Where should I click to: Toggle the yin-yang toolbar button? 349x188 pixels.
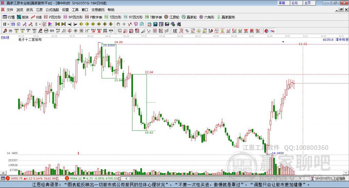click(267, 31)
